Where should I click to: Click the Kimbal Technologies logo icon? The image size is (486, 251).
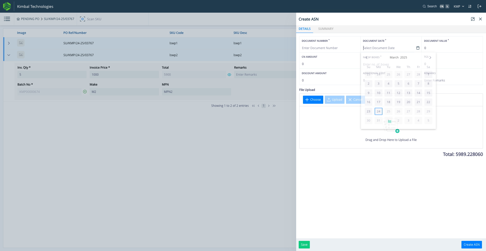[x=7, y=6]
